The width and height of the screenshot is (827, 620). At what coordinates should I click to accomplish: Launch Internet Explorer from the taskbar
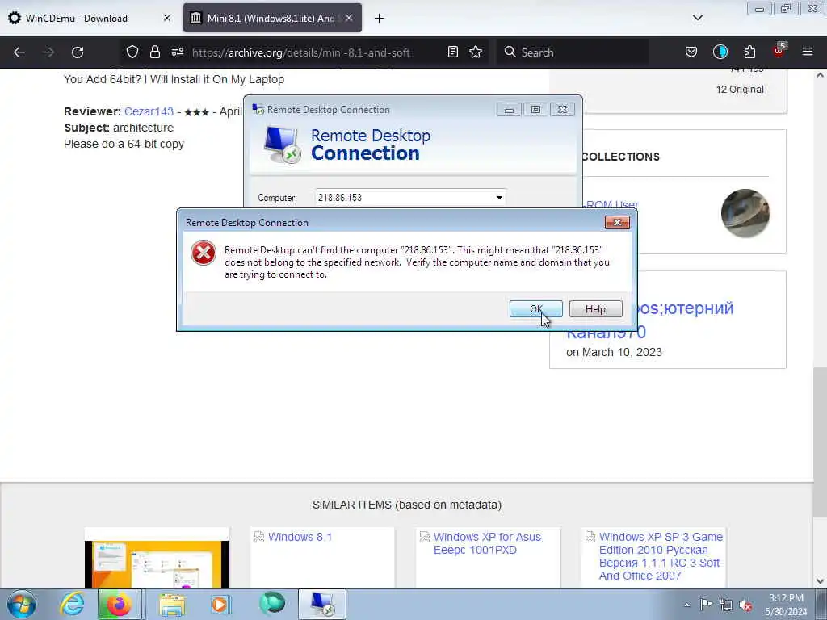(x=71, y=604)
